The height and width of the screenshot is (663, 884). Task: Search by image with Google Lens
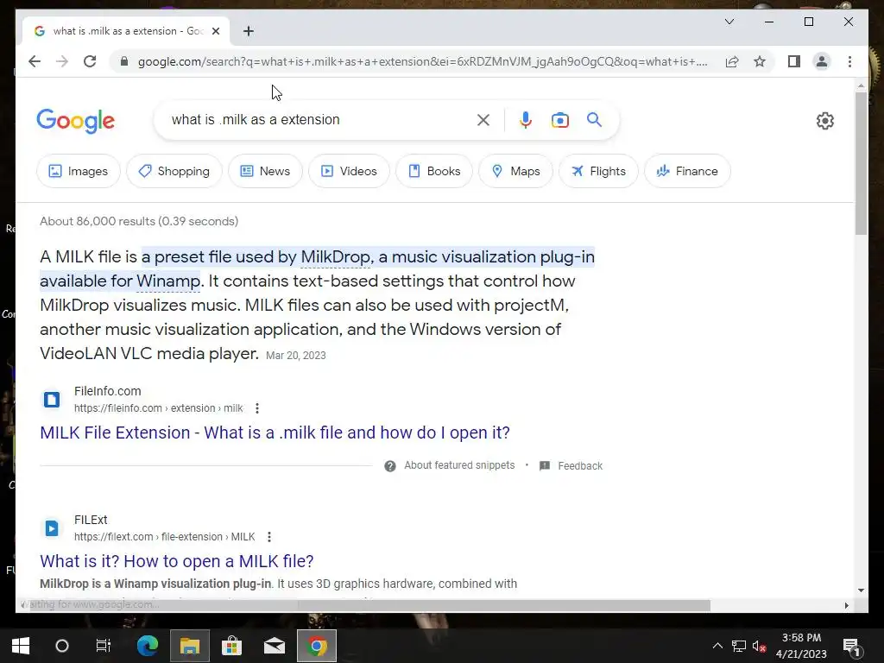pyautogui.click(x=559, y=120)
